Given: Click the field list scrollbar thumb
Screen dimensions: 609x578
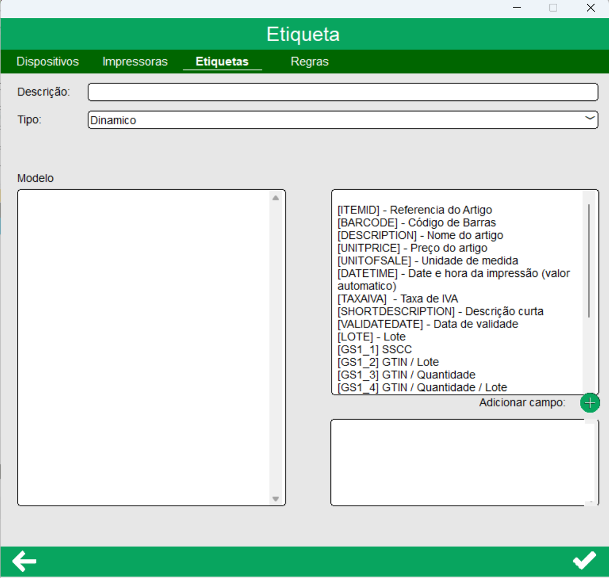Looking at the screenshot, I should (x=589, y=260).
